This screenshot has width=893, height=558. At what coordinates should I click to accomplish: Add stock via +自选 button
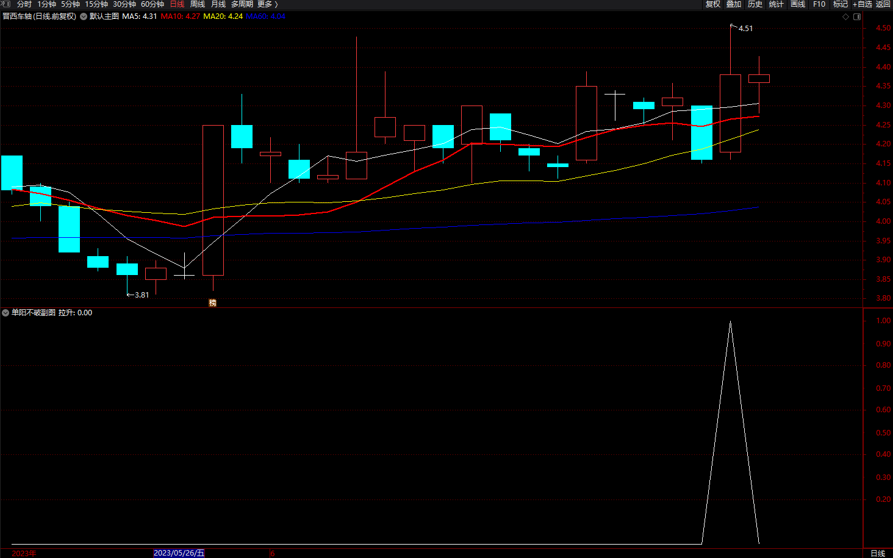[863, 4]
